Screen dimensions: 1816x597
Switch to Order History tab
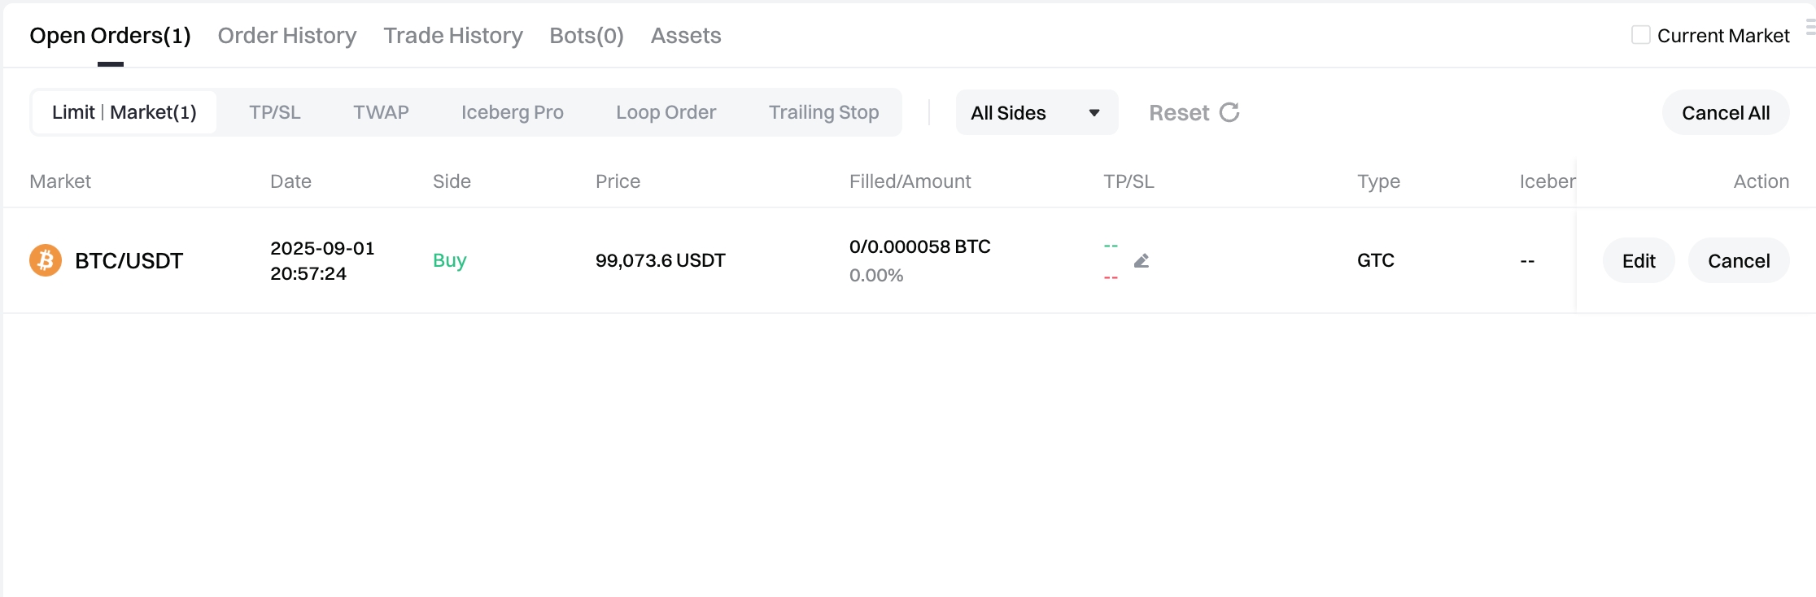[287, 36]
